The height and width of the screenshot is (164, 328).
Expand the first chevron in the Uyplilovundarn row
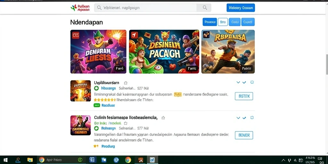[x=238, y=82]
